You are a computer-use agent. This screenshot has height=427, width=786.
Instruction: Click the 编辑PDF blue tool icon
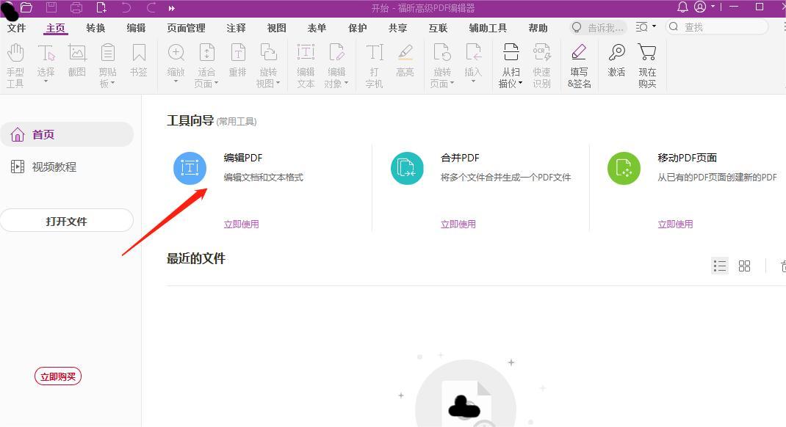point(190,168)
